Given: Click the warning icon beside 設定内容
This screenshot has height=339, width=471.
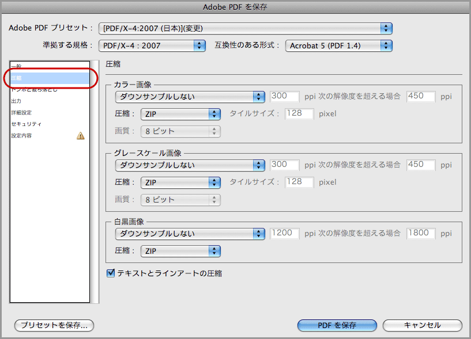Looking at the screenshot, I should 81,136.
